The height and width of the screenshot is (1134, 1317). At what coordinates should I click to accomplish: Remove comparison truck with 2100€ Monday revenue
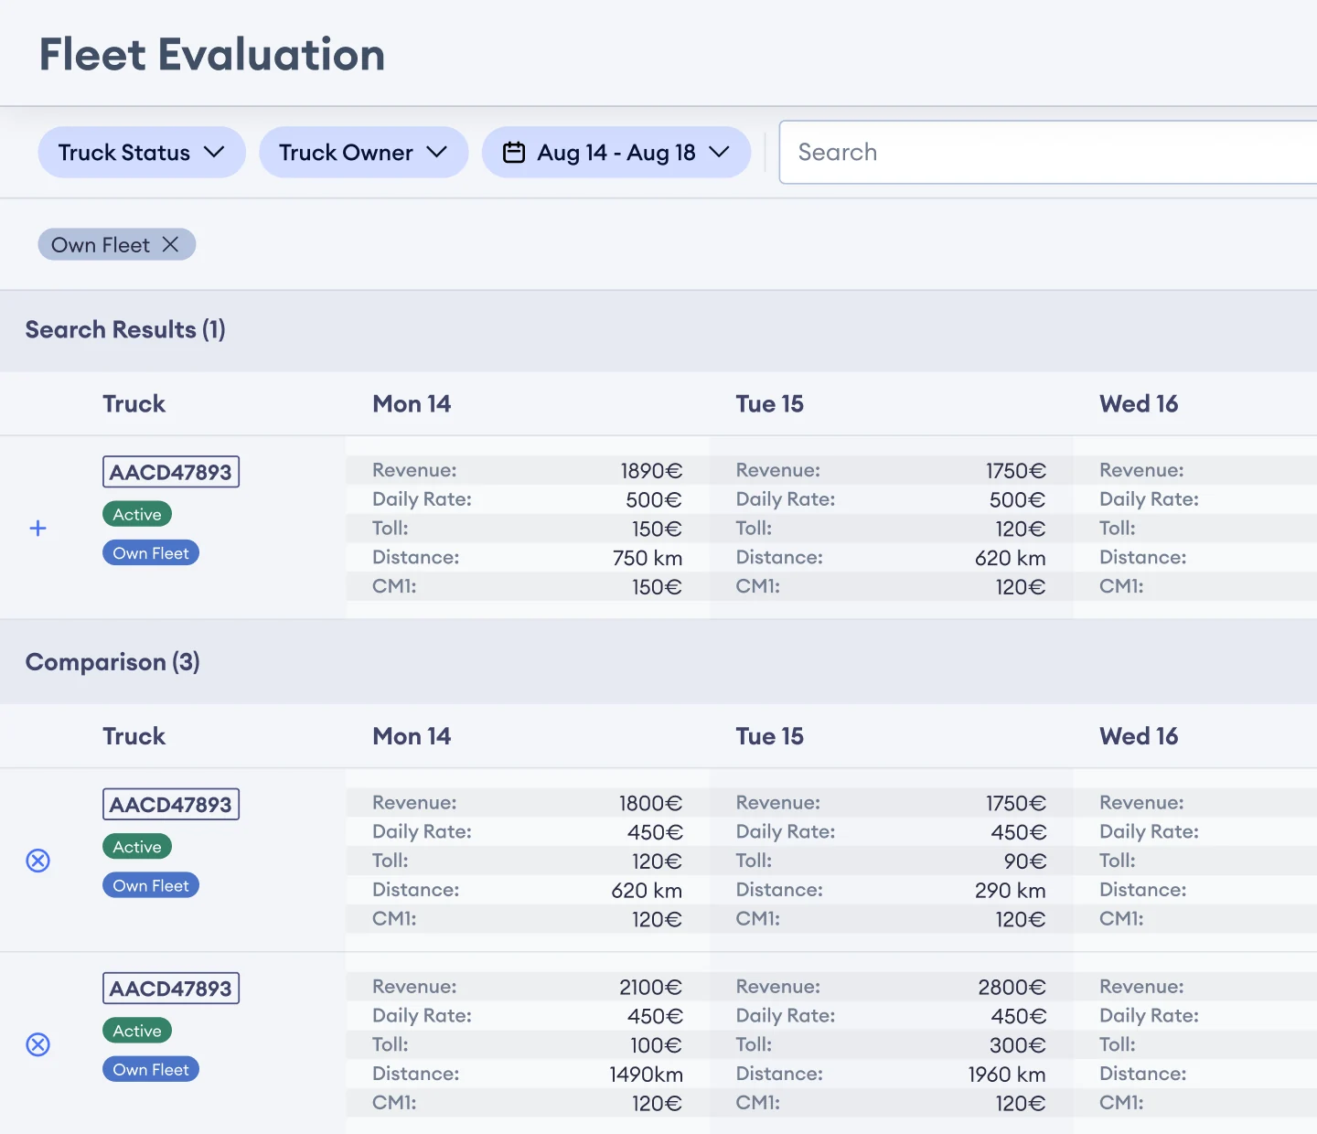coord(37,1044)
